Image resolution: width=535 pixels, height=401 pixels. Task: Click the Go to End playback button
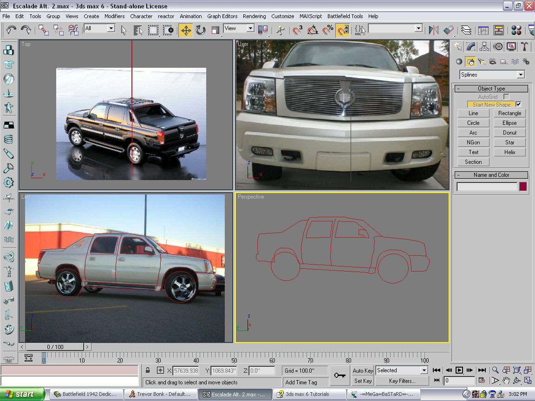[482, 370]
